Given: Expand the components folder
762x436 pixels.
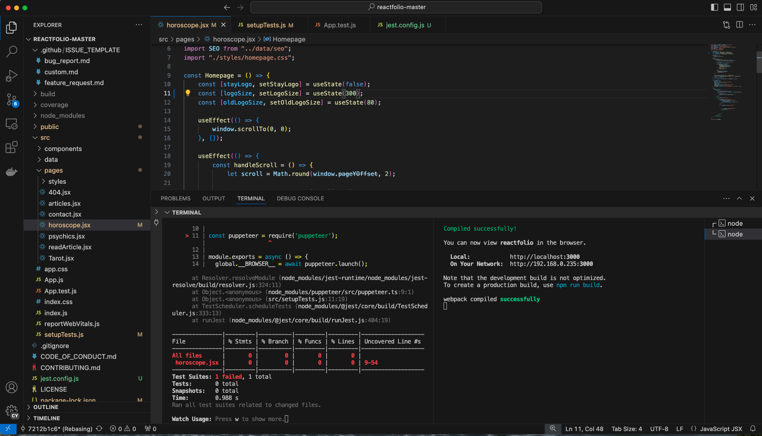Looking at the screenshot, I should 63,149.
